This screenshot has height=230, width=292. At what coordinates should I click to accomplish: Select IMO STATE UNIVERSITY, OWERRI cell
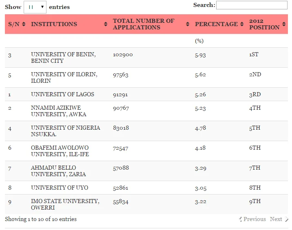[x=65, y=204]
